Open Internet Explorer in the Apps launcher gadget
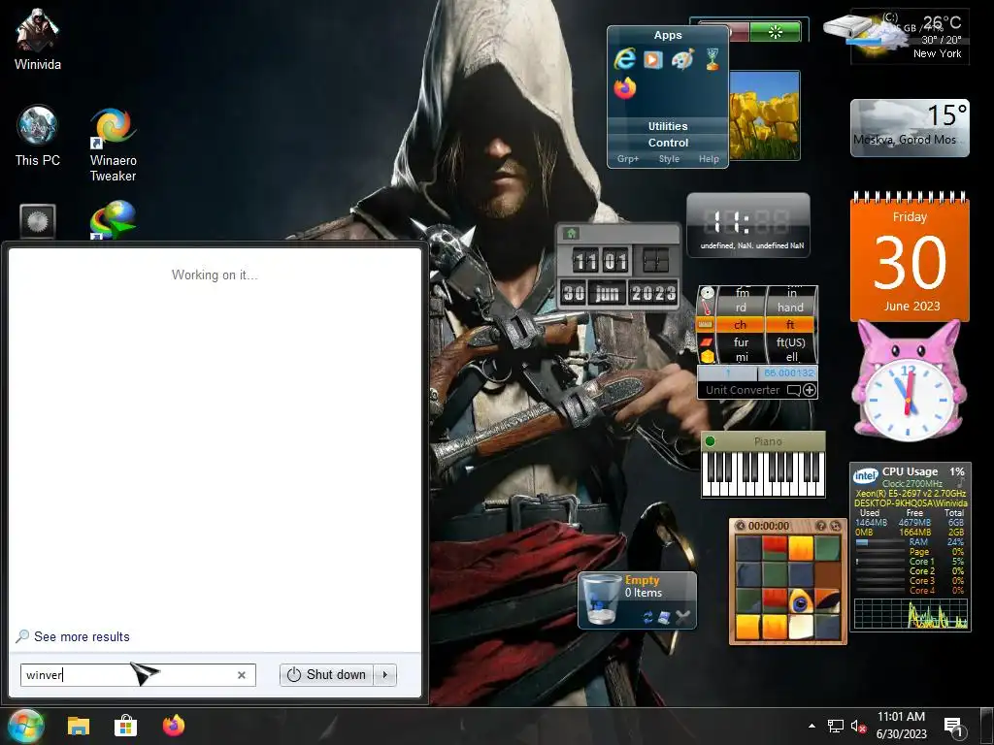This screenshot has height=745, width=994. [625, 59]
